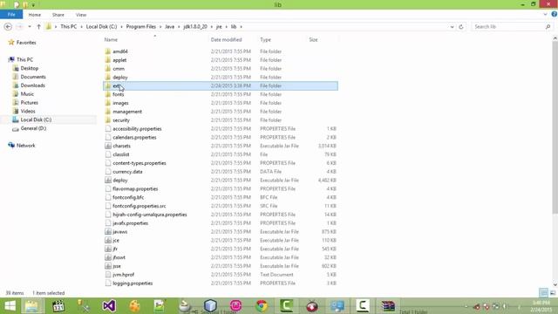The image size is (558, 314).
Task: Open Videos in the navigation pane
Action: pyautogui.click(x=28, y=111)
